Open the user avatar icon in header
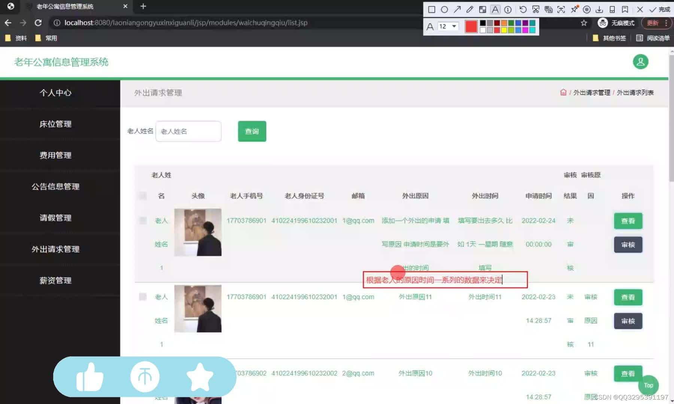 click(x=641, y=62)
